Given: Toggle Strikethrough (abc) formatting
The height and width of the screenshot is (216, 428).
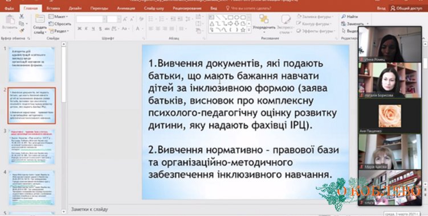Looking at the screenshot, I should tap(107, 28).
